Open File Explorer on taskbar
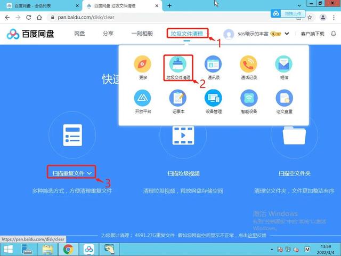The height and width of the screenshot is (256, 341). click(x=47, y=250)
